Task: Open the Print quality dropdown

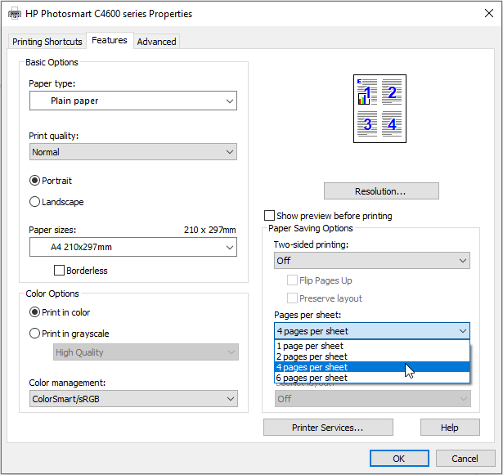Action: coord(132,152)
